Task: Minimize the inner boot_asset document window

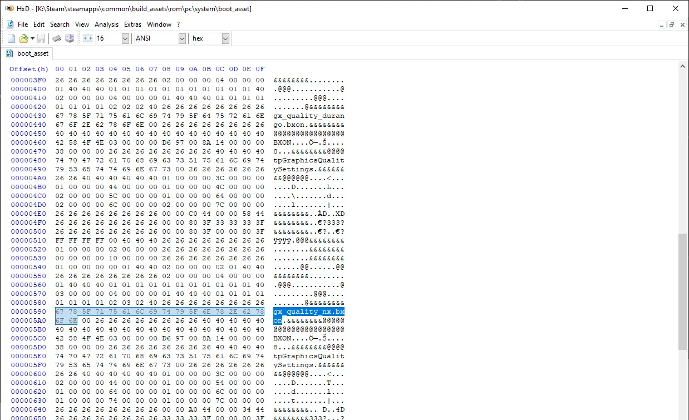Action: [662, 24]
